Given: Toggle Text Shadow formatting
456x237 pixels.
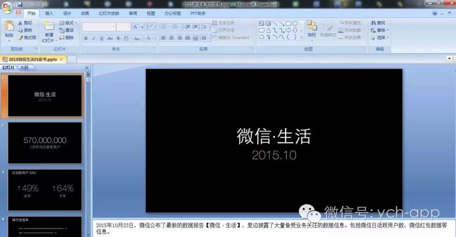Looking at the screenshot, I should (x=118, y=38).
